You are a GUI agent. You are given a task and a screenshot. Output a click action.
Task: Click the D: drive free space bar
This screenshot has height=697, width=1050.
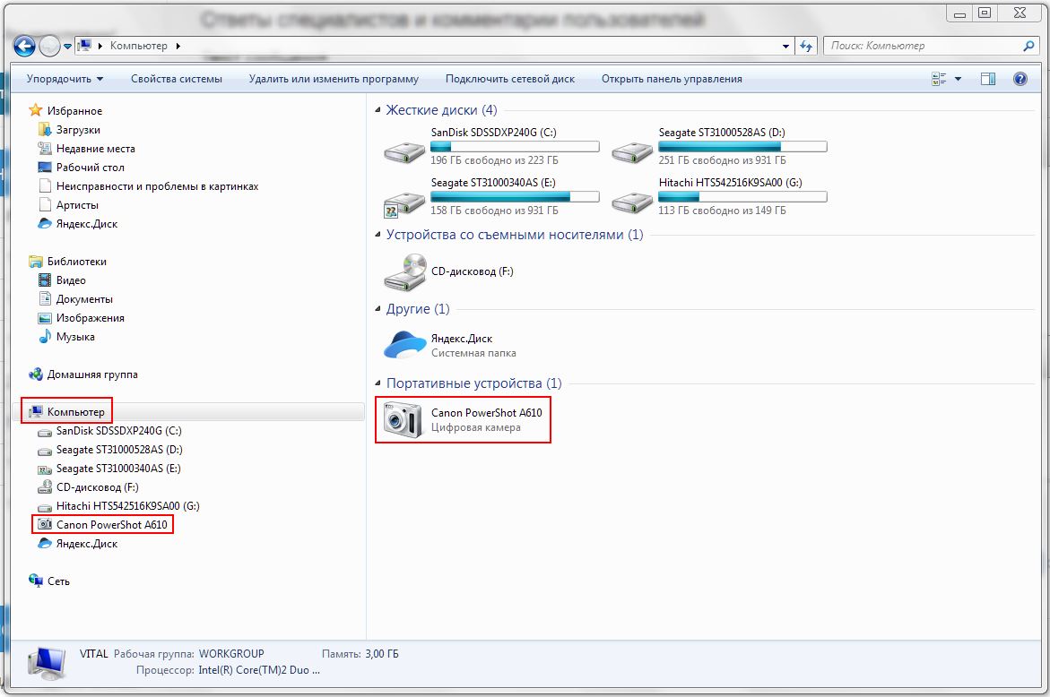point(742,147)
